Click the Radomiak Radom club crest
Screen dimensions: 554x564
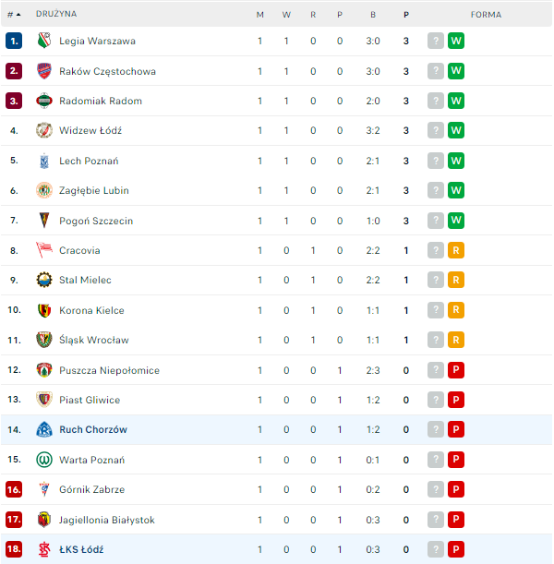point(43,101)
